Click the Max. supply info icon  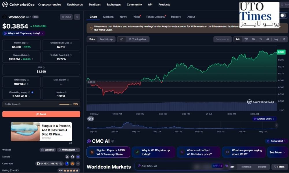point(68,80)
